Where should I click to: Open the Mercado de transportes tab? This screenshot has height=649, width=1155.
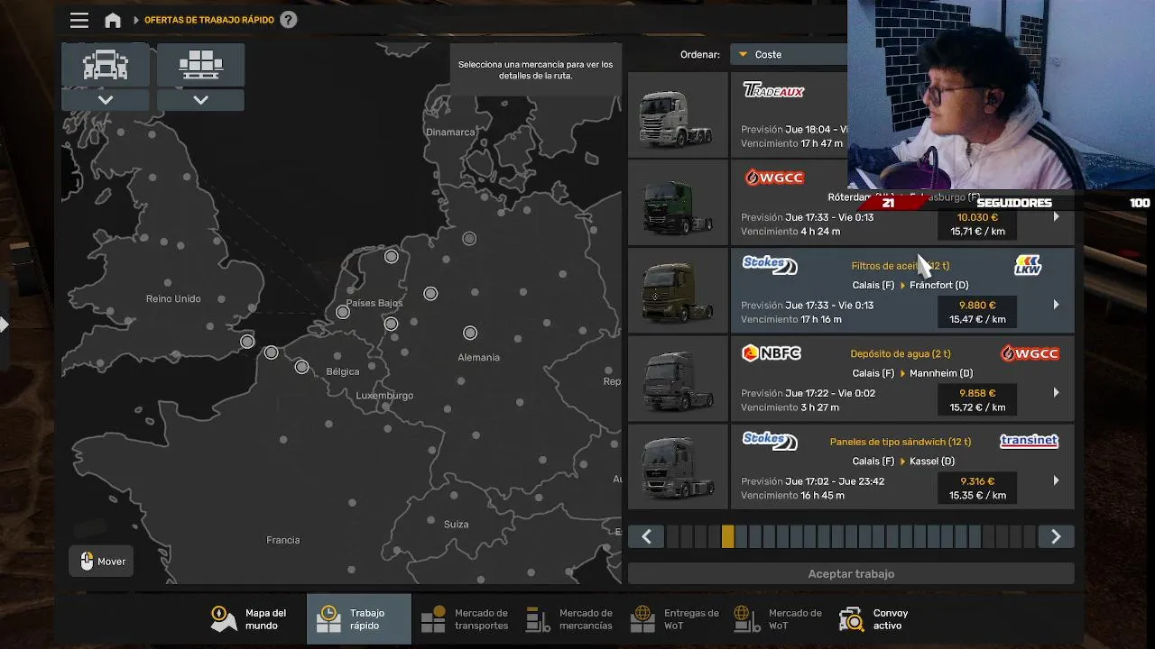click(465, 619)
